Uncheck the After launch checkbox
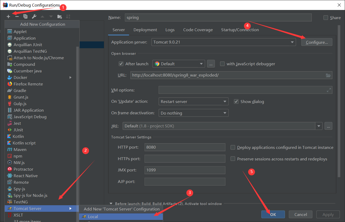 [x=121, y=64]
